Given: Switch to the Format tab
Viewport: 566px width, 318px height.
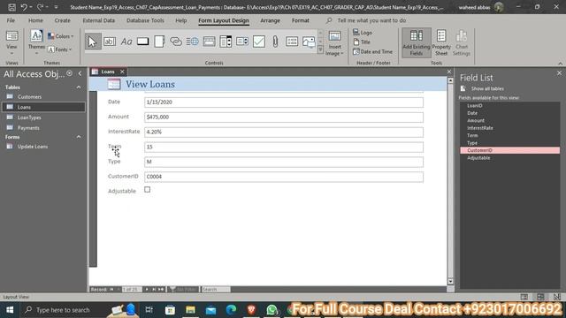Looking at the screenshot, I should pos(301,20).
